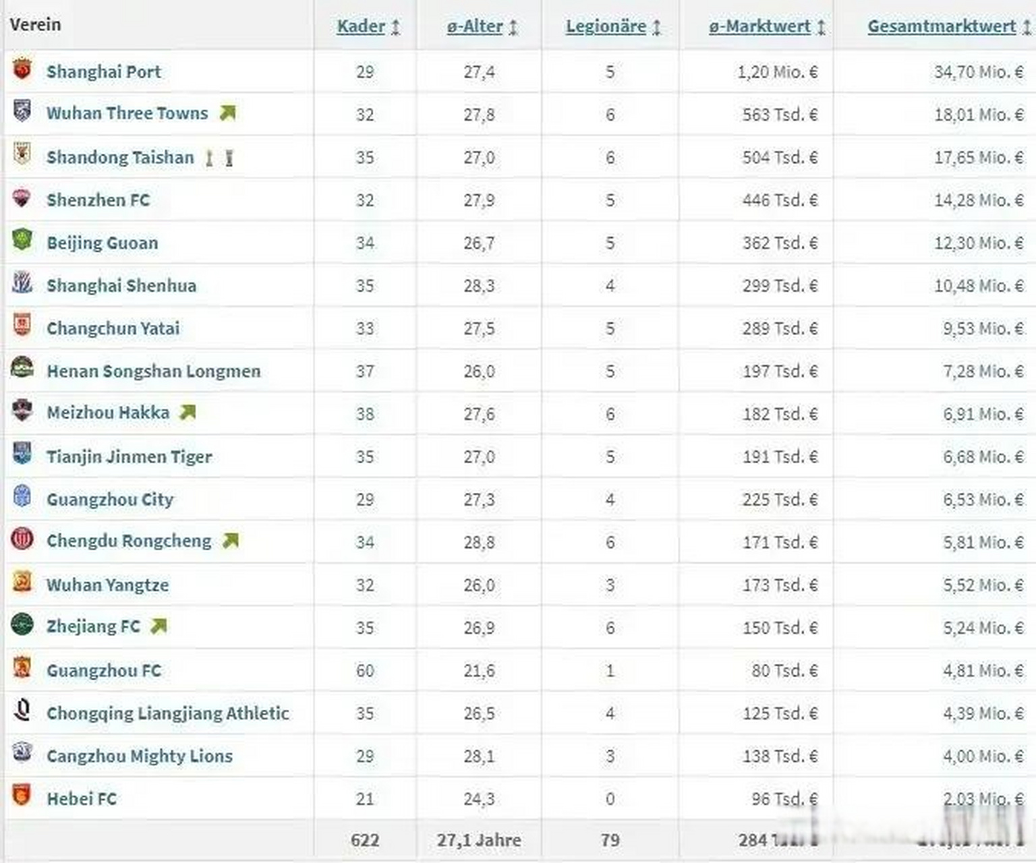Screen dimensions: 1036x863
Task: Click the Shandong Taishan club crest
Action: [22, 155]
